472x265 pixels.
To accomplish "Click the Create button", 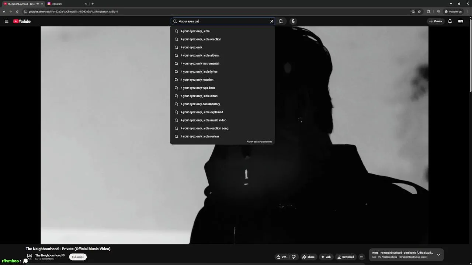I will tap(435, 21).
